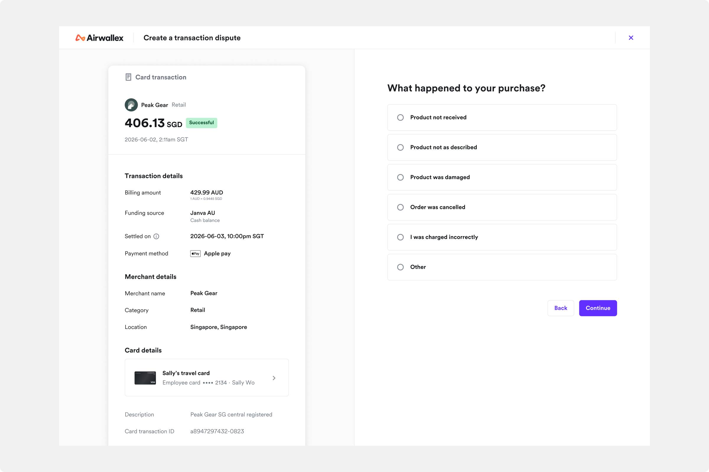Click the Create a transaction dispute title
The width and height of the screenshot is (709, 472).
[x=192, y=38]
